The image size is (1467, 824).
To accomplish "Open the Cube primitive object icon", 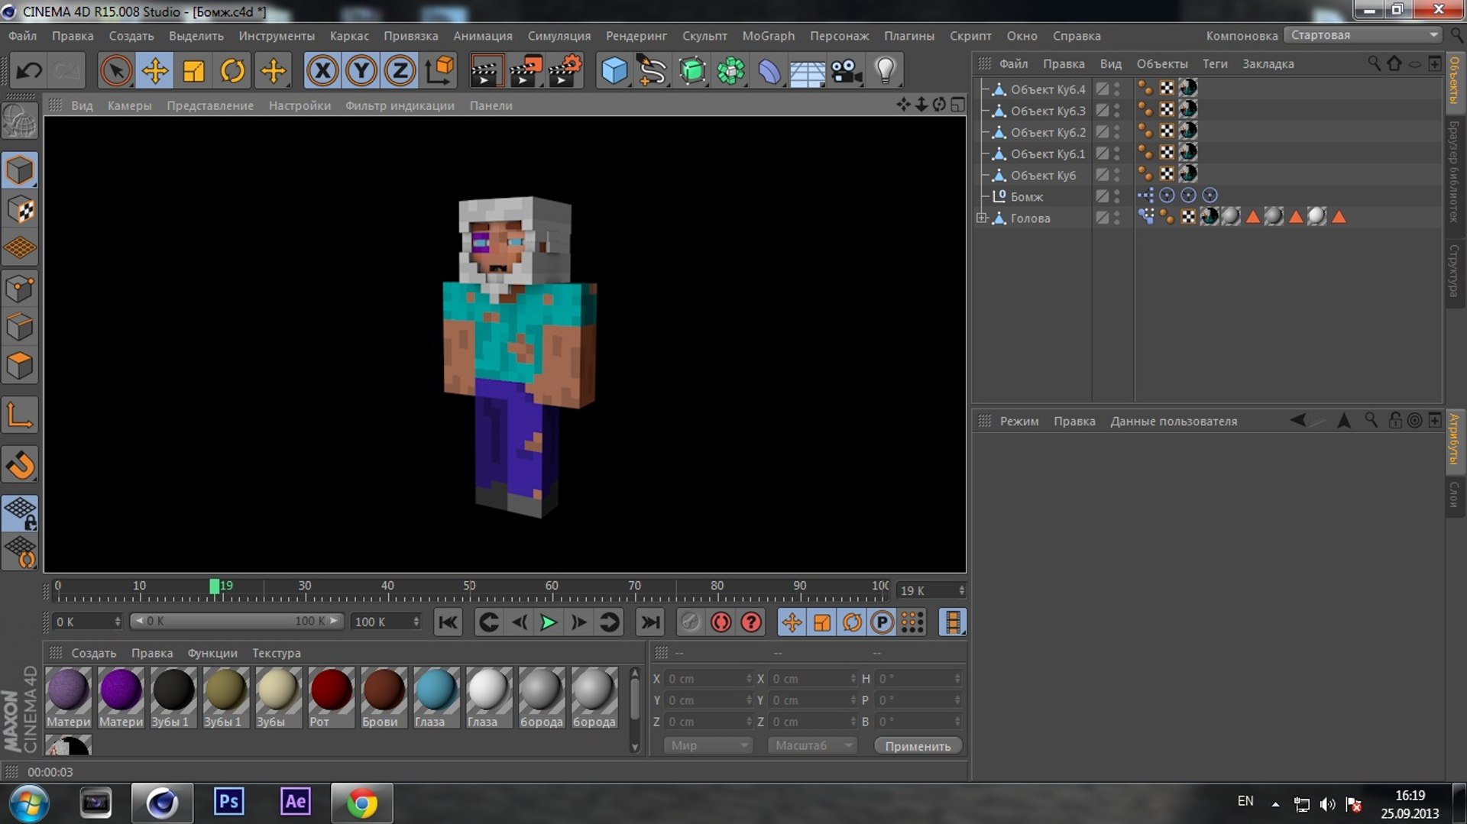I will click(x=614, y=71).
